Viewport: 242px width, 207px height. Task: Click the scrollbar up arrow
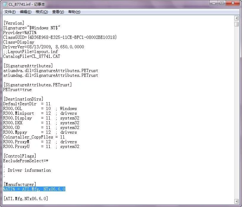tap(236, 18)
